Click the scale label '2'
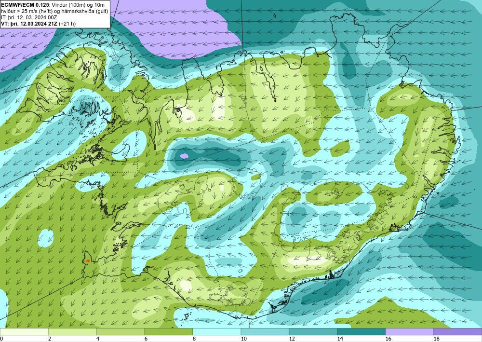 click(50, 339)
